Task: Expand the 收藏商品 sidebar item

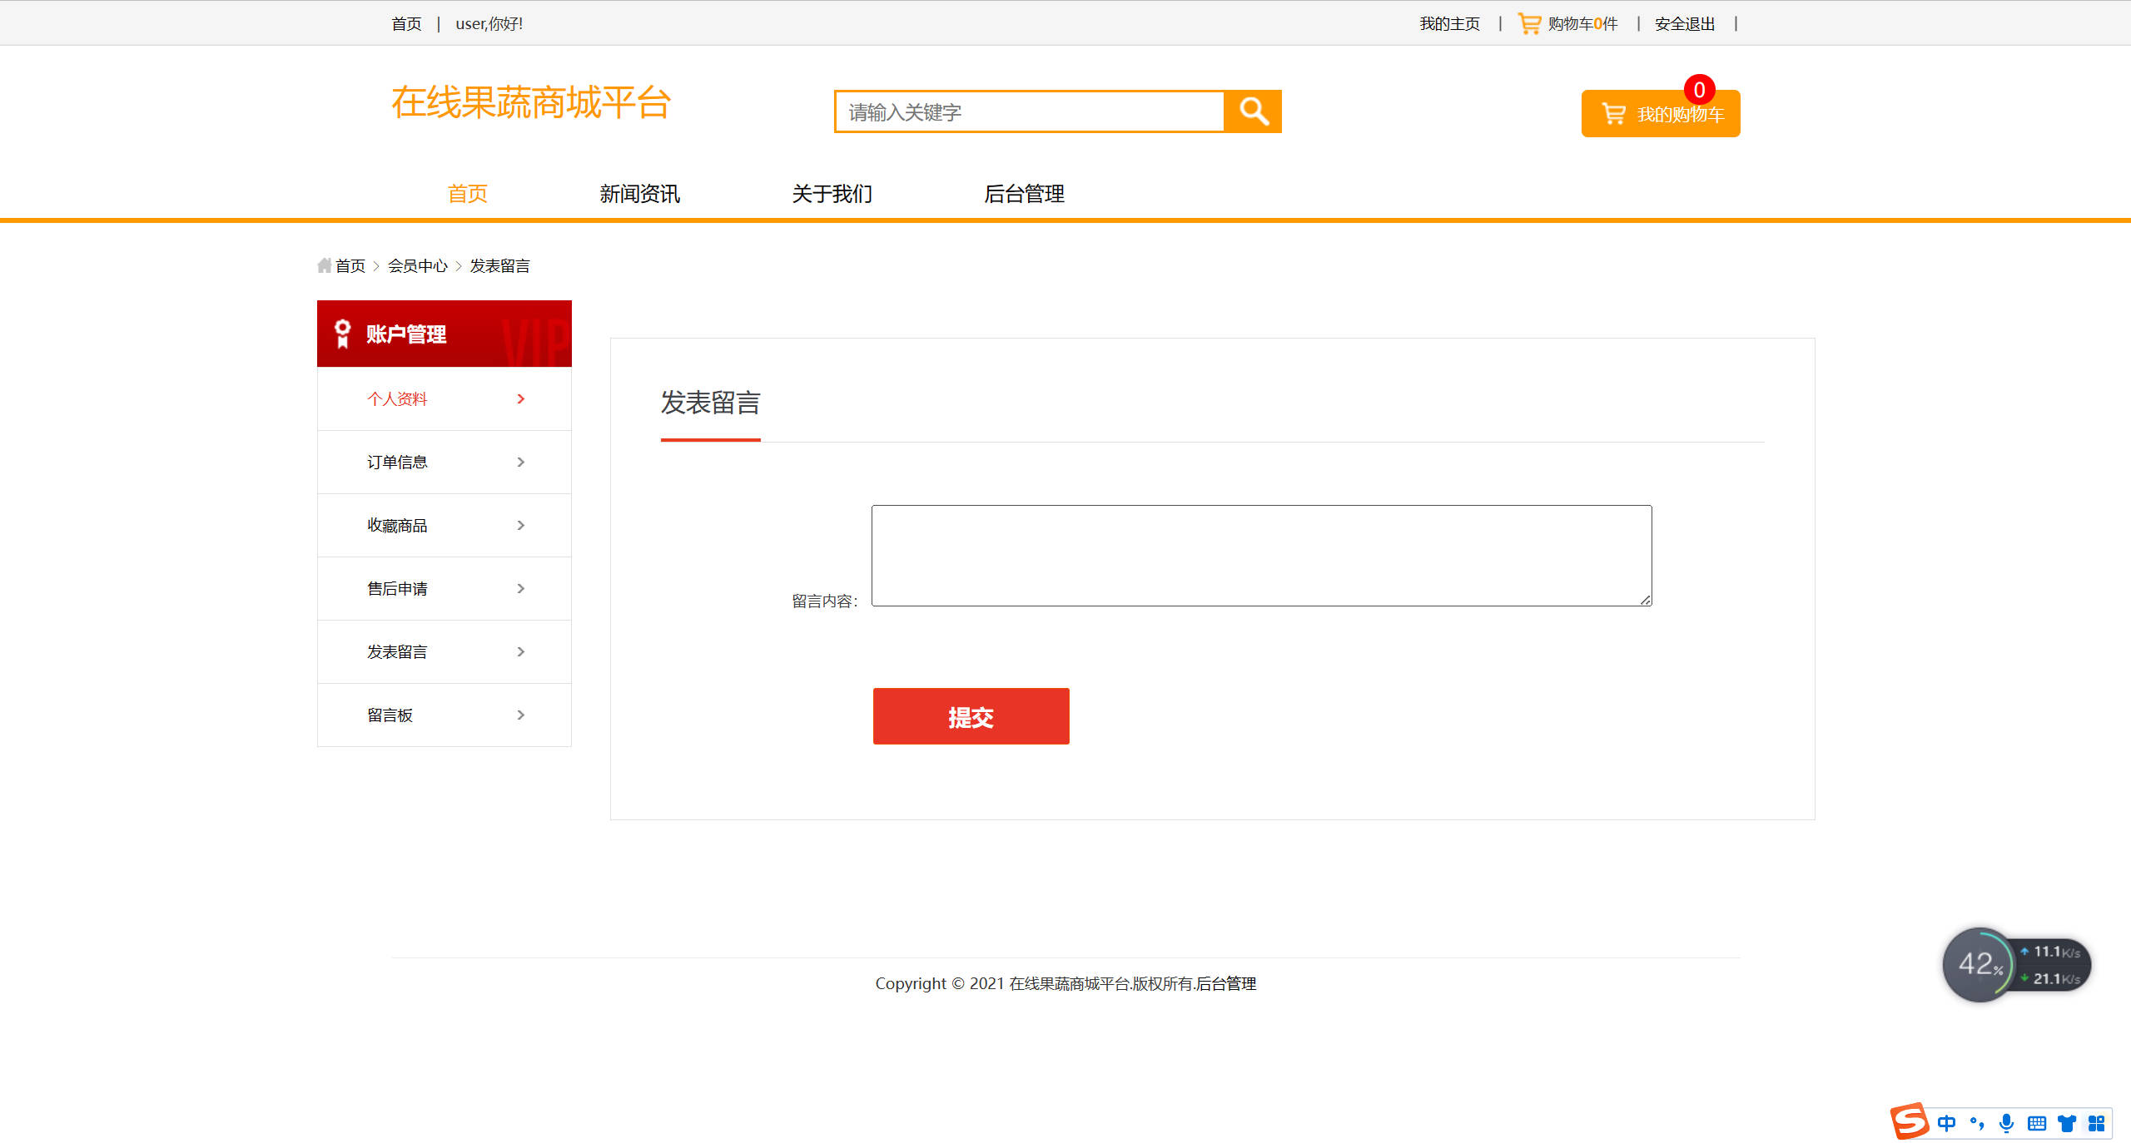Action: click(522, 525)
